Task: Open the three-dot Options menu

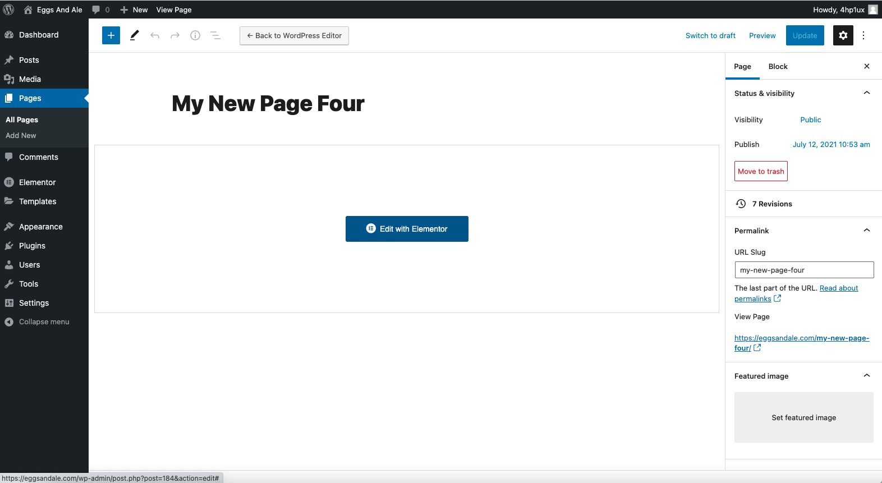Action: [863, 35]
